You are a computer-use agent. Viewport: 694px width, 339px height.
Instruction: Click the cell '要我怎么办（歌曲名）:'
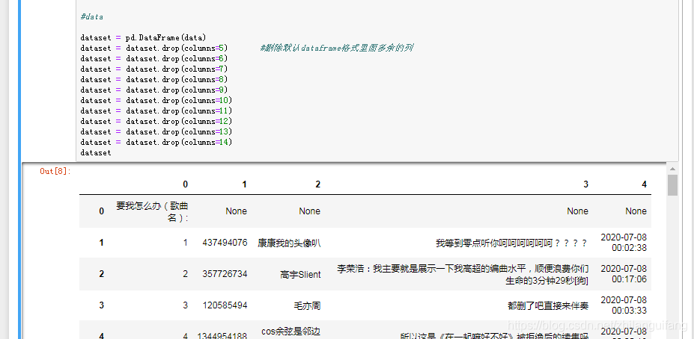point(152,211)
